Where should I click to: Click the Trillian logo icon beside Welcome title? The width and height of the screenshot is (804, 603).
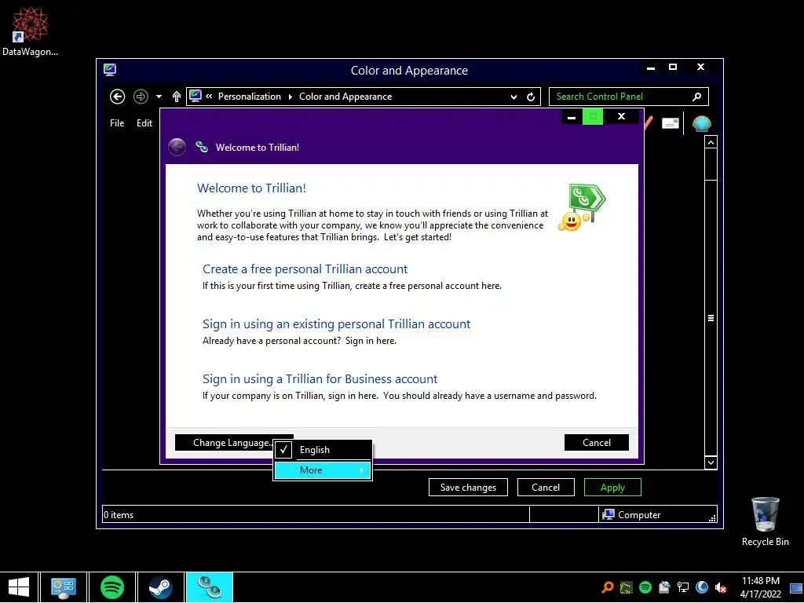pos(202,147)
